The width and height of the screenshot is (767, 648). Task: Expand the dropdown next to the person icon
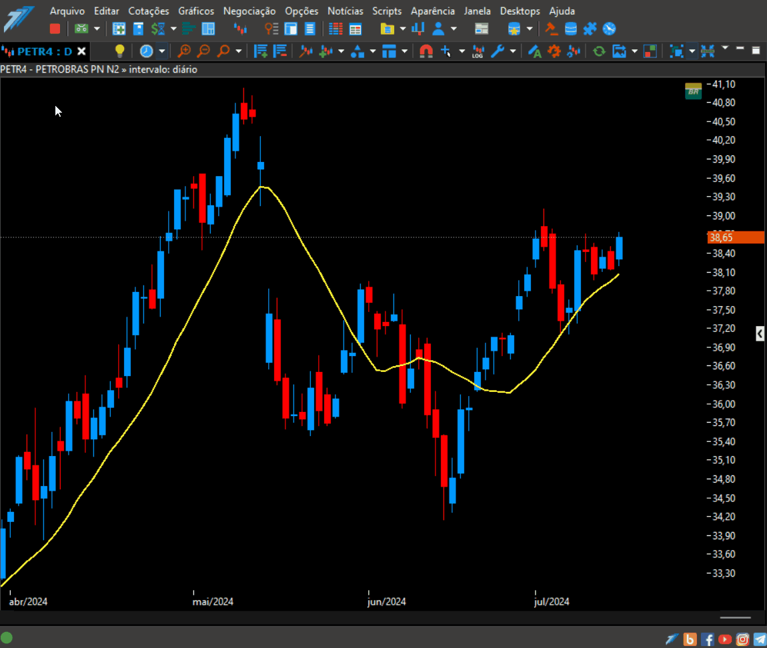coord(454,29)
